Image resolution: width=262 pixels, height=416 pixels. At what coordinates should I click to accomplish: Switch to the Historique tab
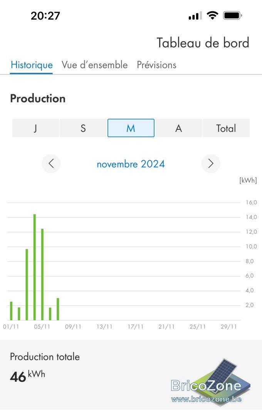tap(32, 65)
